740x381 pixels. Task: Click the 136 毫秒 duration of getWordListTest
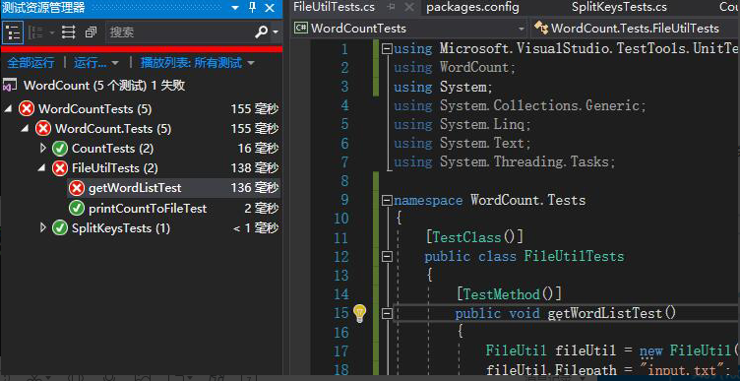[255, 188]
